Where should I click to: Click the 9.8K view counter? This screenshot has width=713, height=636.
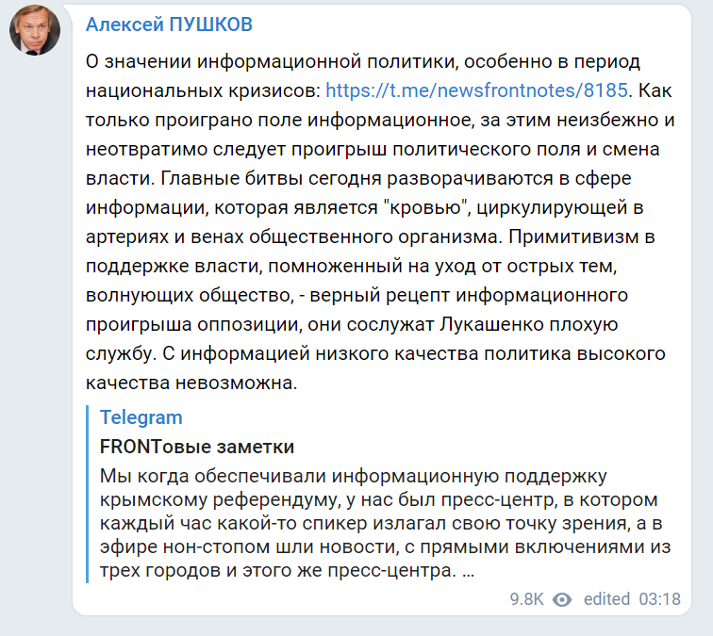pyautogui.click(x=526, y=598)
